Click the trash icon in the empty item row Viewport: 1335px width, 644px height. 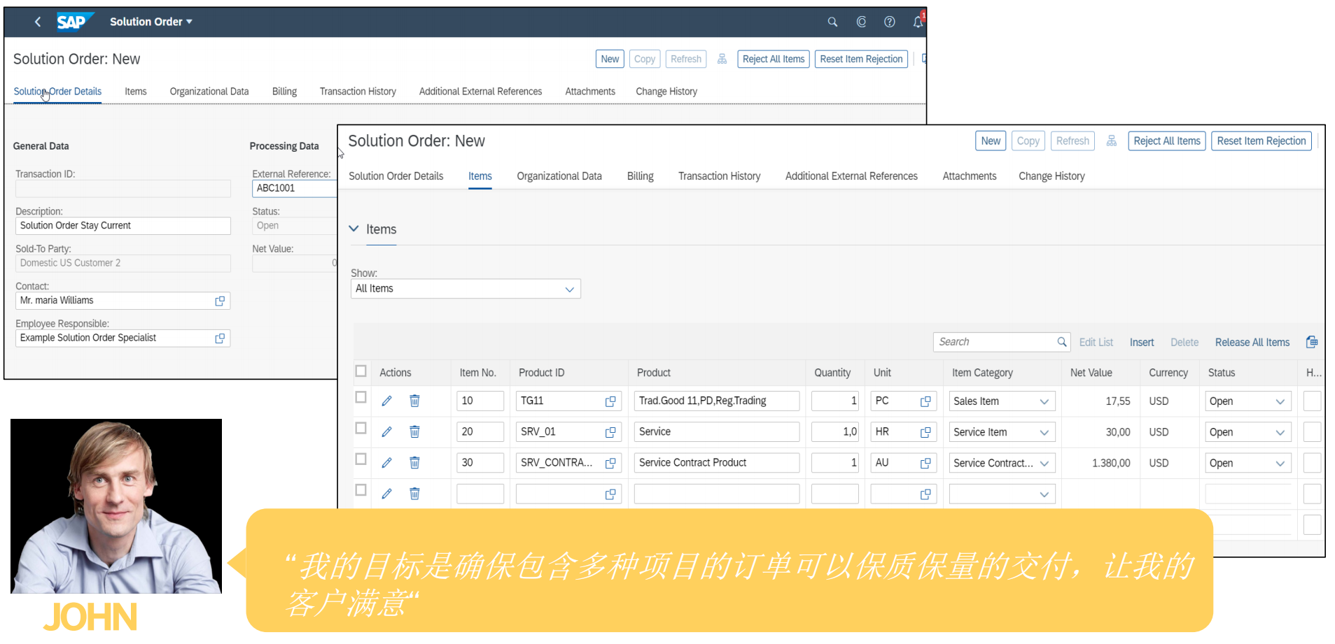(x=414, y=494)
